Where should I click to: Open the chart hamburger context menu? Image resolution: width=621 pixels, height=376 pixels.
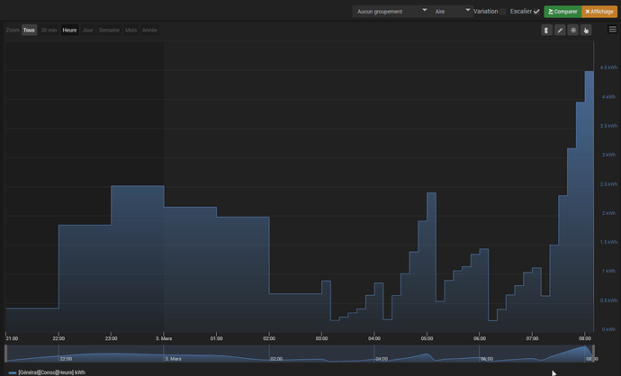coord(612,30)
